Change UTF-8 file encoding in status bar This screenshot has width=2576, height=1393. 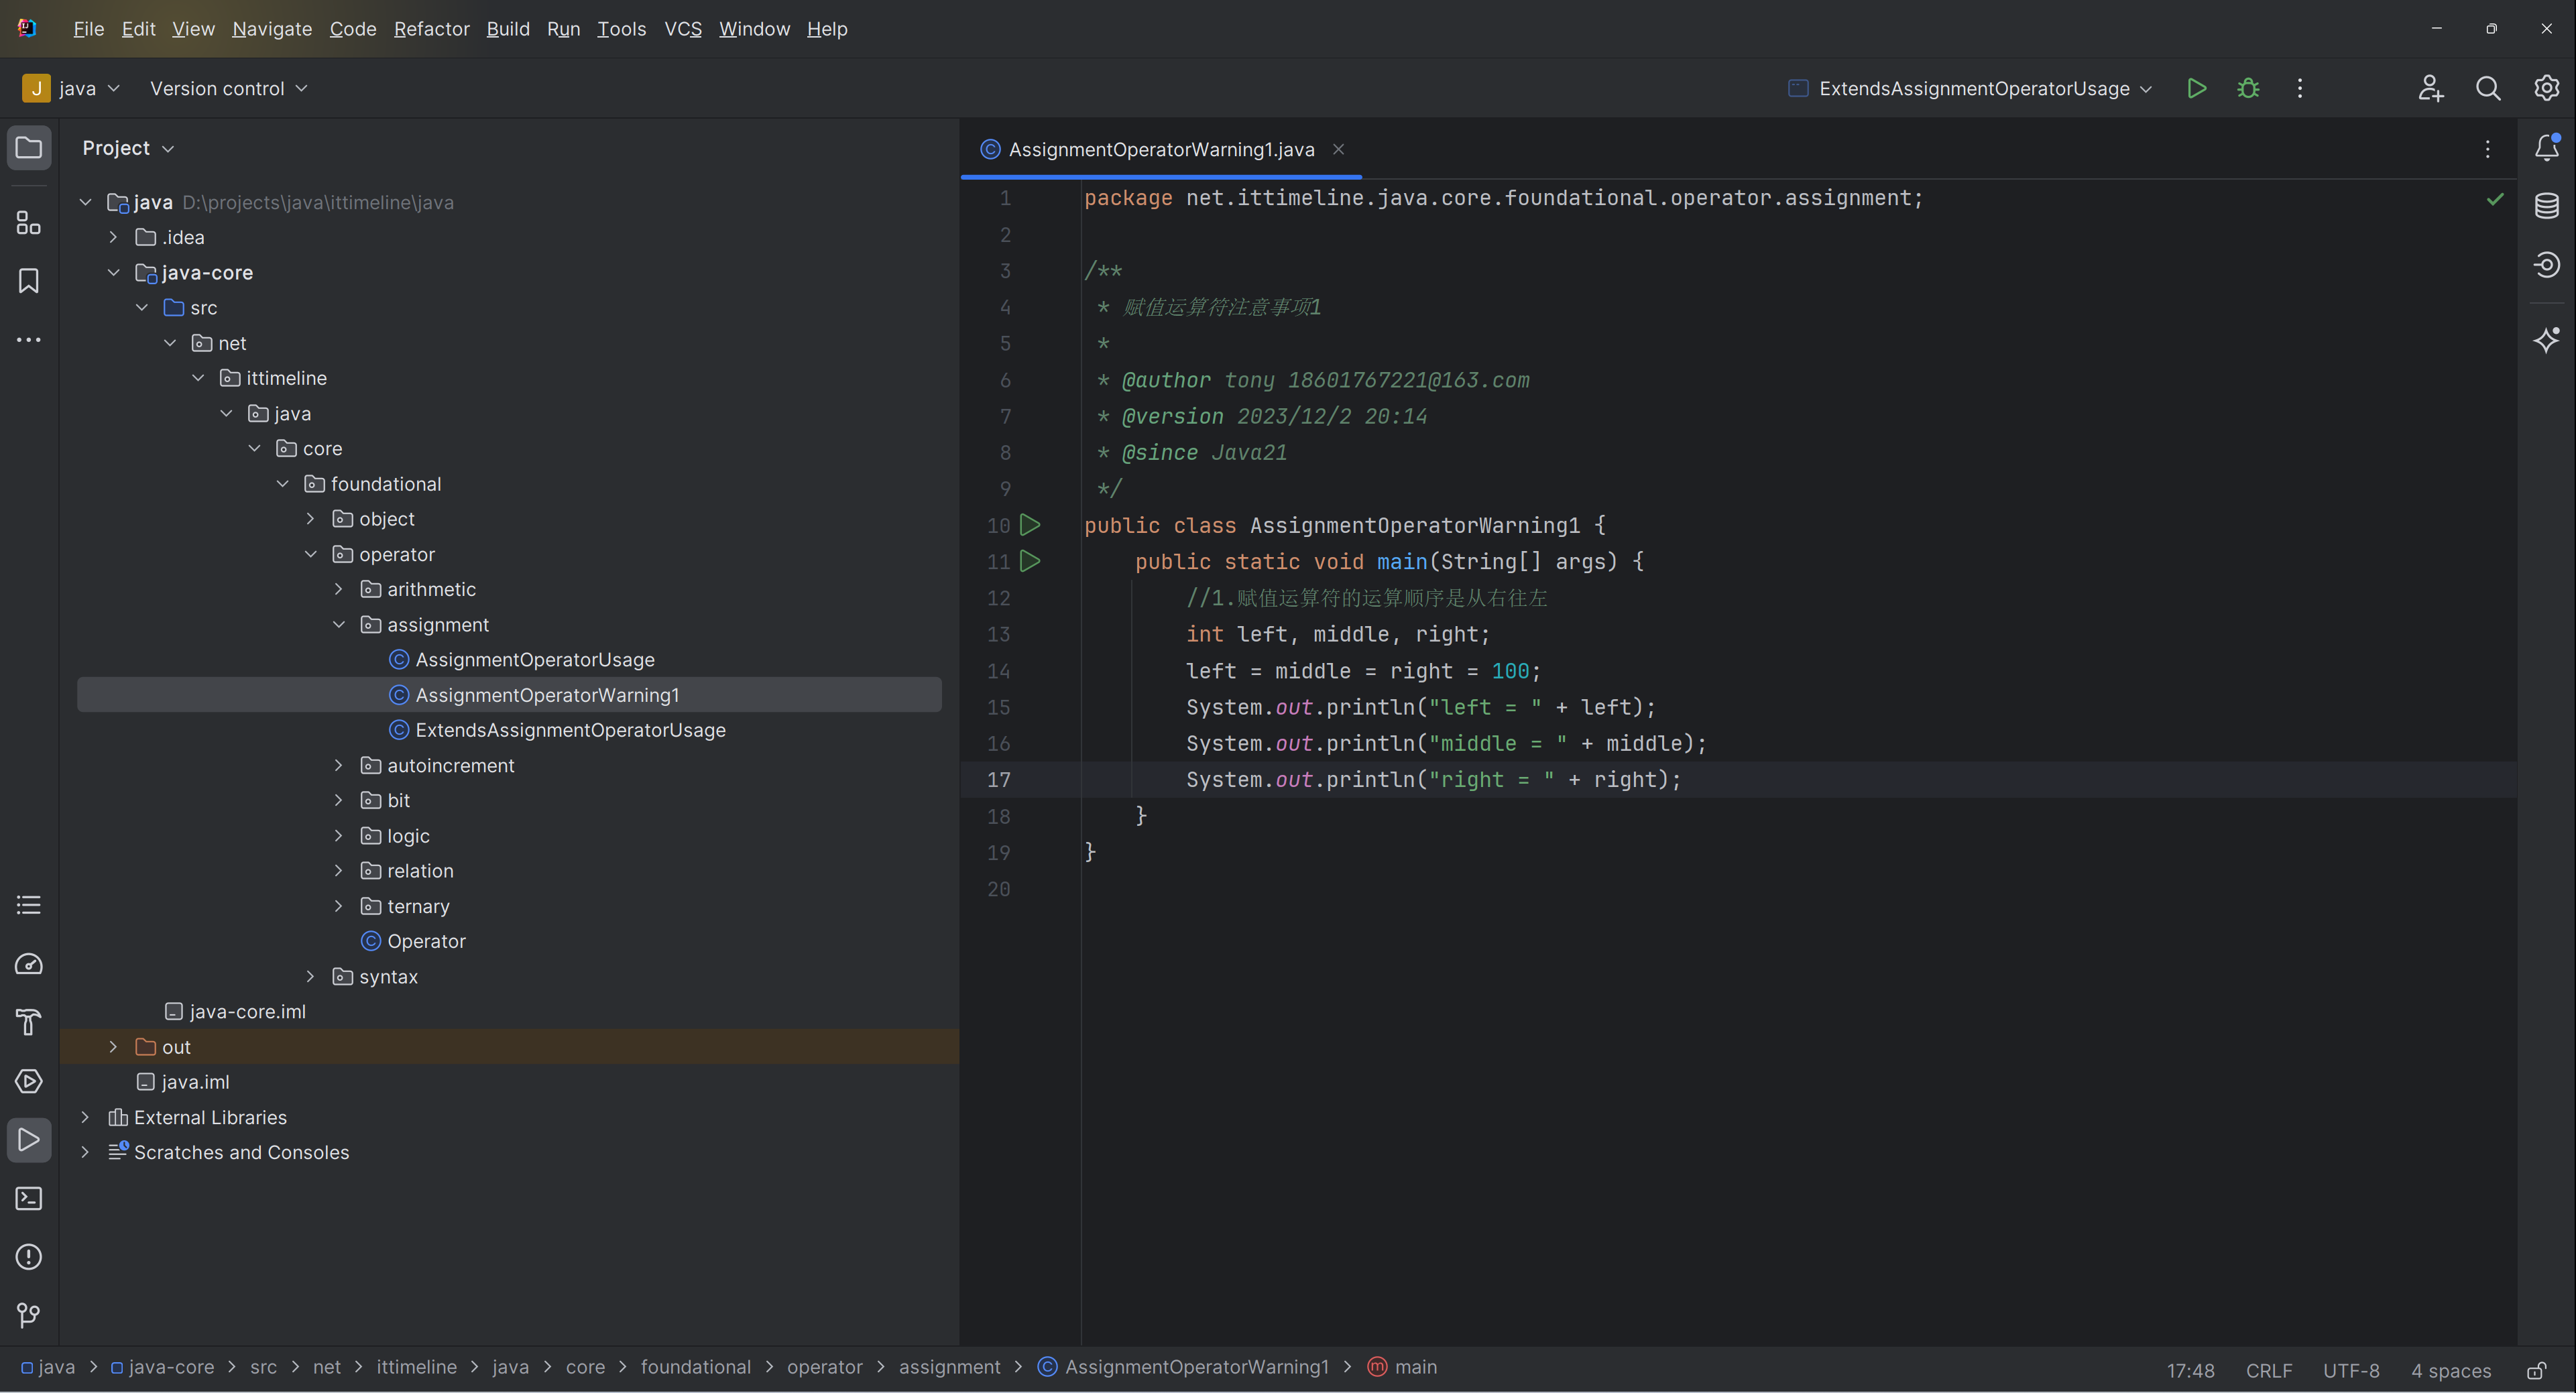tap(2351, 1370)
